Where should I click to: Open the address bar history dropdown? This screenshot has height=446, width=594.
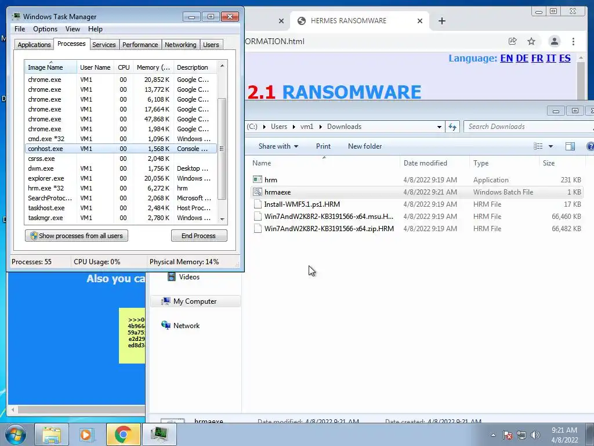tap(439, 127)
